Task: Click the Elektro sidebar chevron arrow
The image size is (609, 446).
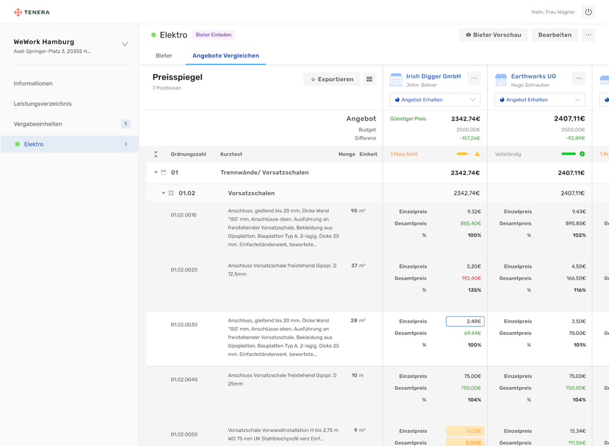Action: [126, 144]
